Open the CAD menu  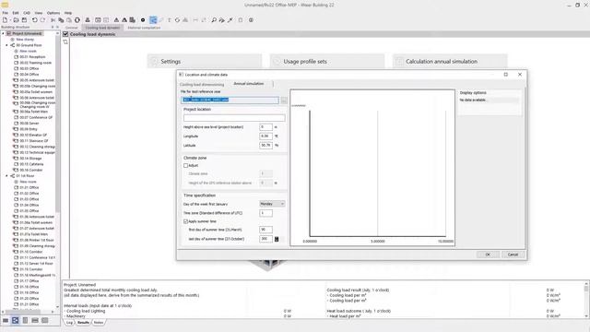tap(27, 13)
